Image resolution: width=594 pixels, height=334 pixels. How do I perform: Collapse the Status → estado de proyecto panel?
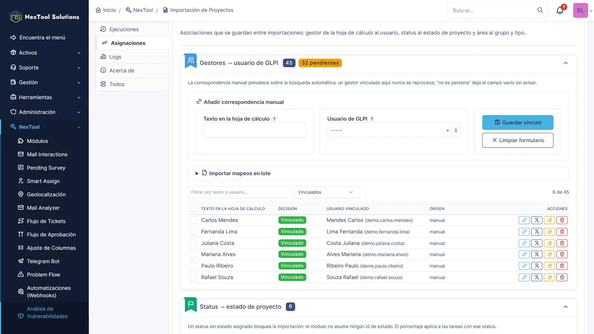point(565,307)
